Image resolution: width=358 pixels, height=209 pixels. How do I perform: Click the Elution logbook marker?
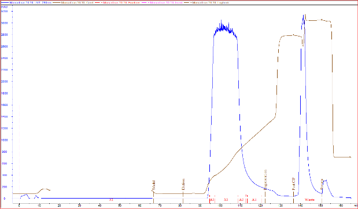pyautogui.click(x=183, y=184)
